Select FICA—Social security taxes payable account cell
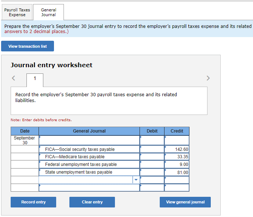This screenshot has height=217, width=253. (x=89, y=149)
